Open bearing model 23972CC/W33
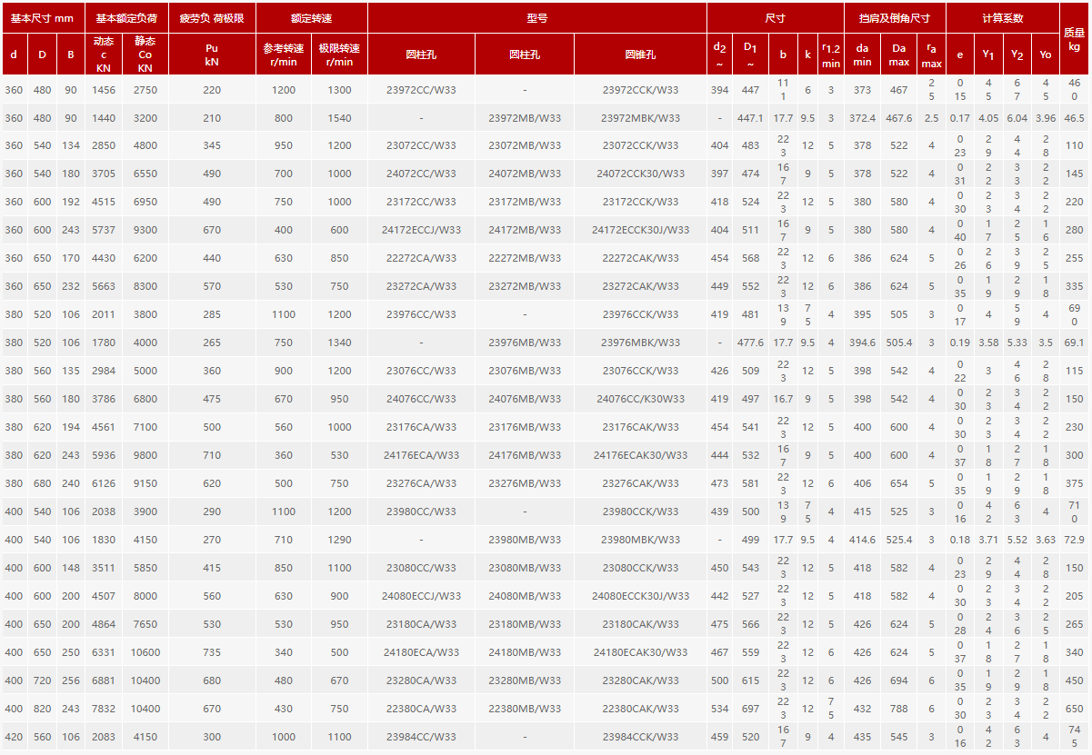 421,90
